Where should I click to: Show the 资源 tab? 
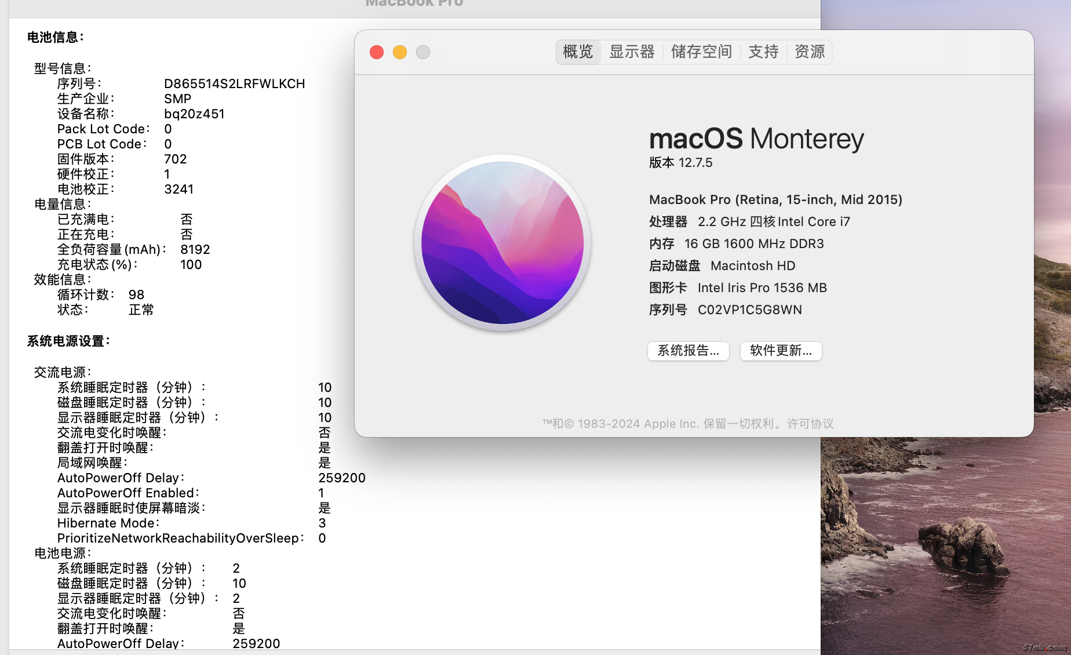810,52
